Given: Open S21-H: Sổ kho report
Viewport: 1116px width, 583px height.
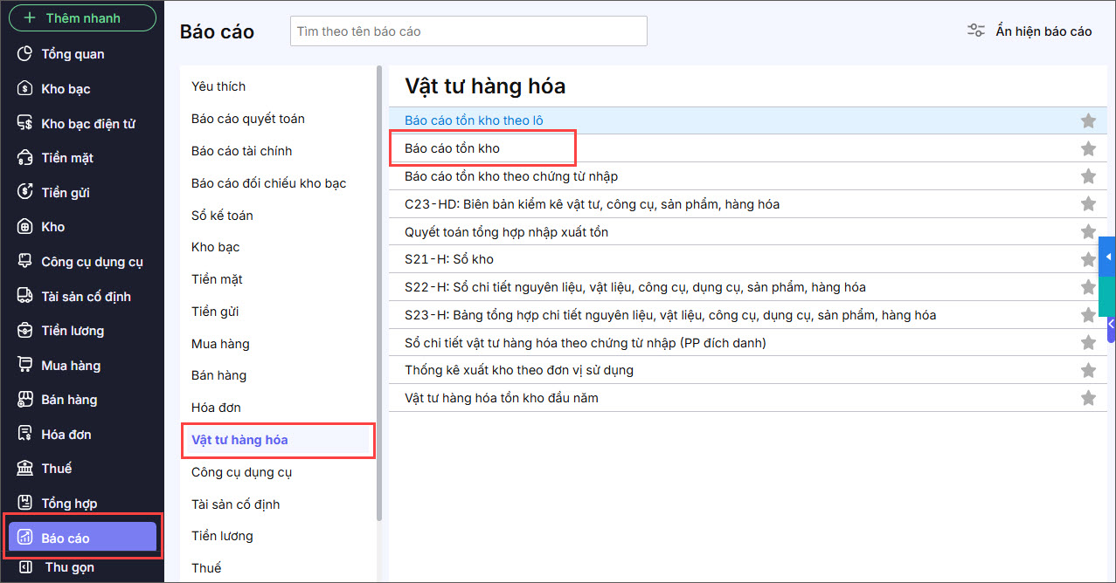Looking at the screenshot, I should 449,259.
